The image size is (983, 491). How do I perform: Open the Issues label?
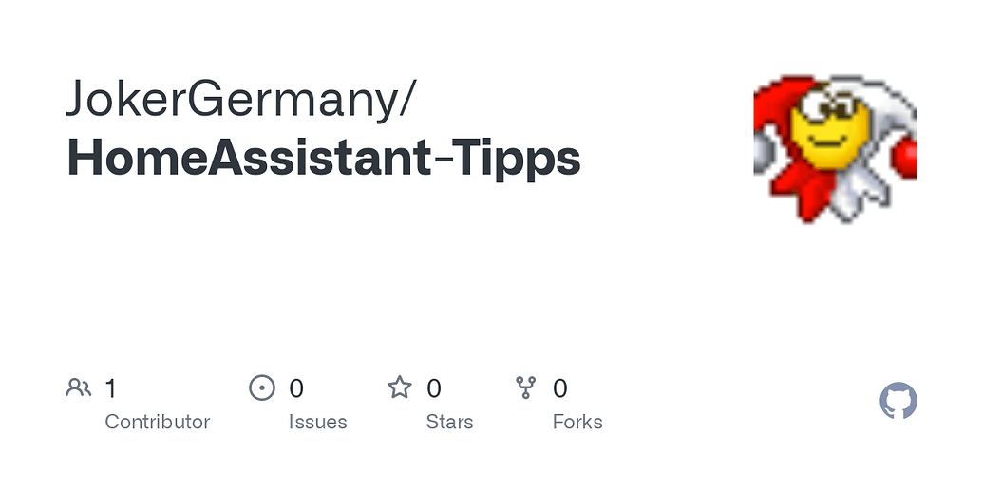point(317,422)
